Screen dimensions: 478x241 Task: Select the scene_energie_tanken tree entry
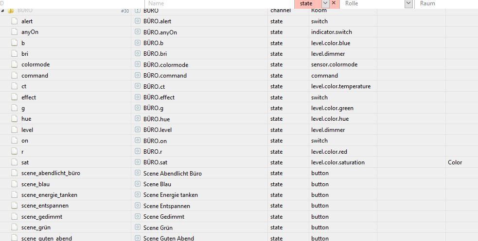pos(49,195)
